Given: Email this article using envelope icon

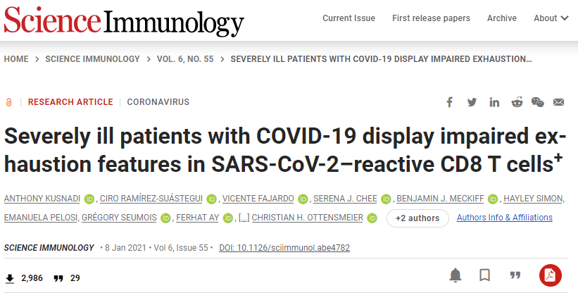Looking at the screenshot, I should 559,102.
